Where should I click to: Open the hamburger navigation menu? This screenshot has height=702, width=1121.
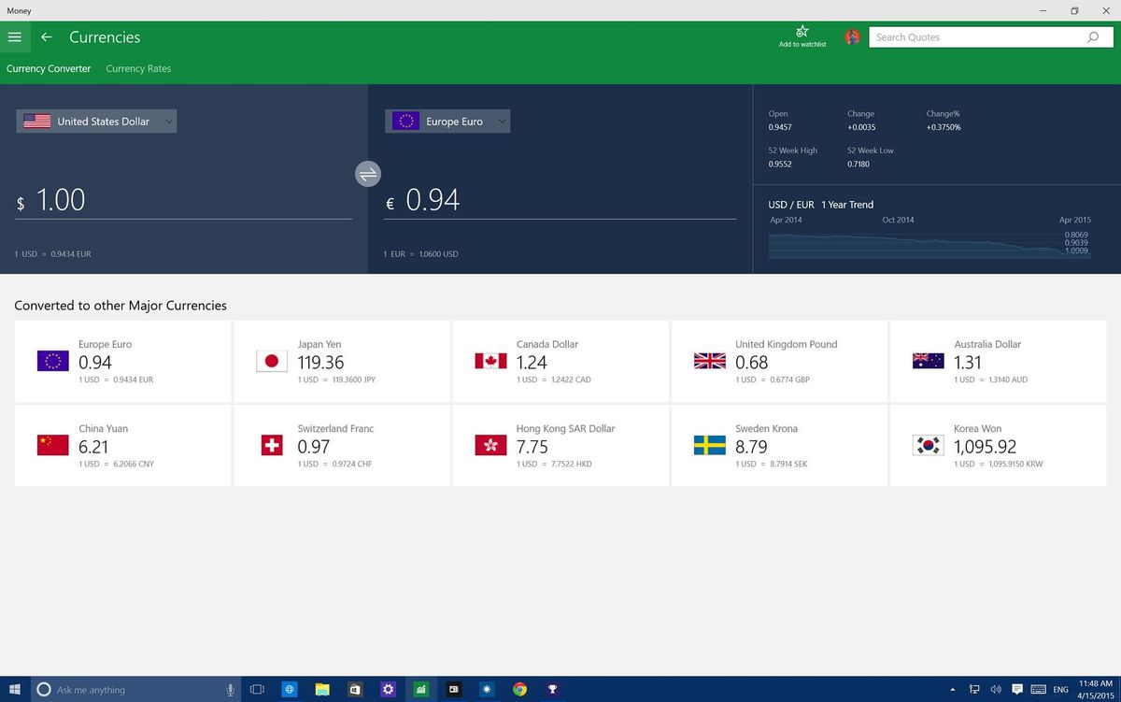15,37
